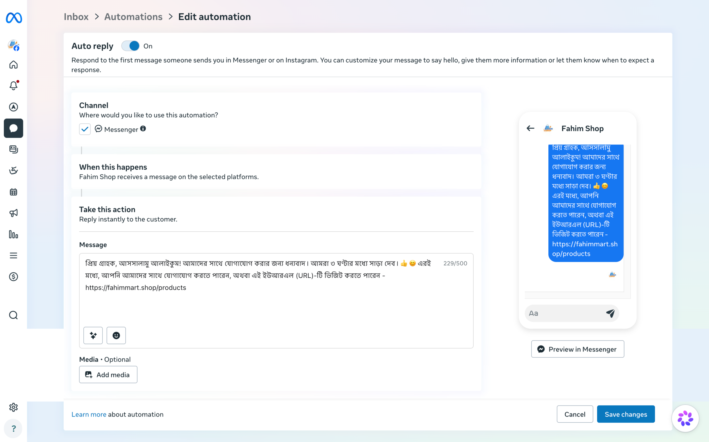Click into the Message text area

click(x=276, y=301)
